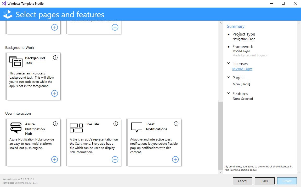Show info for Background Task
The image size is (301, 187).
pos(55,57)
